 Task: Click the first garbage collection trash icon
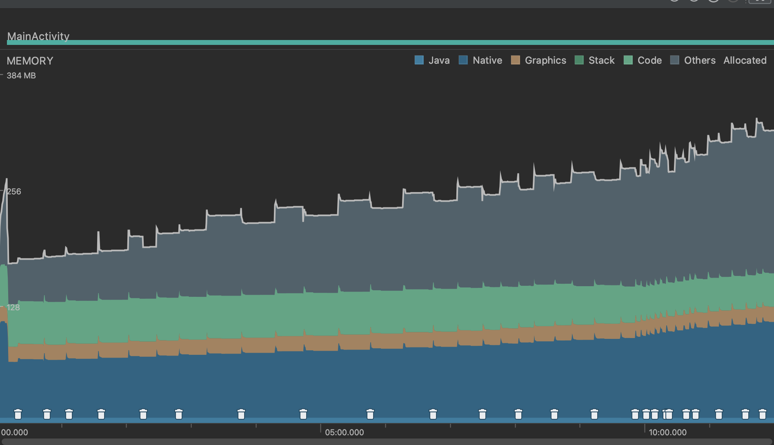coord(18,414)
